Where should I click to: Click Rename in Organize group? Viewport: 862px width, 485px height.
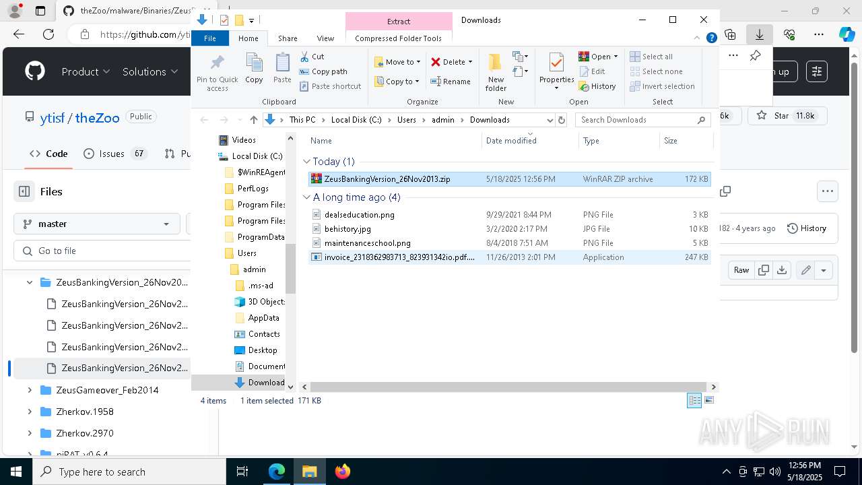[451, 82]
